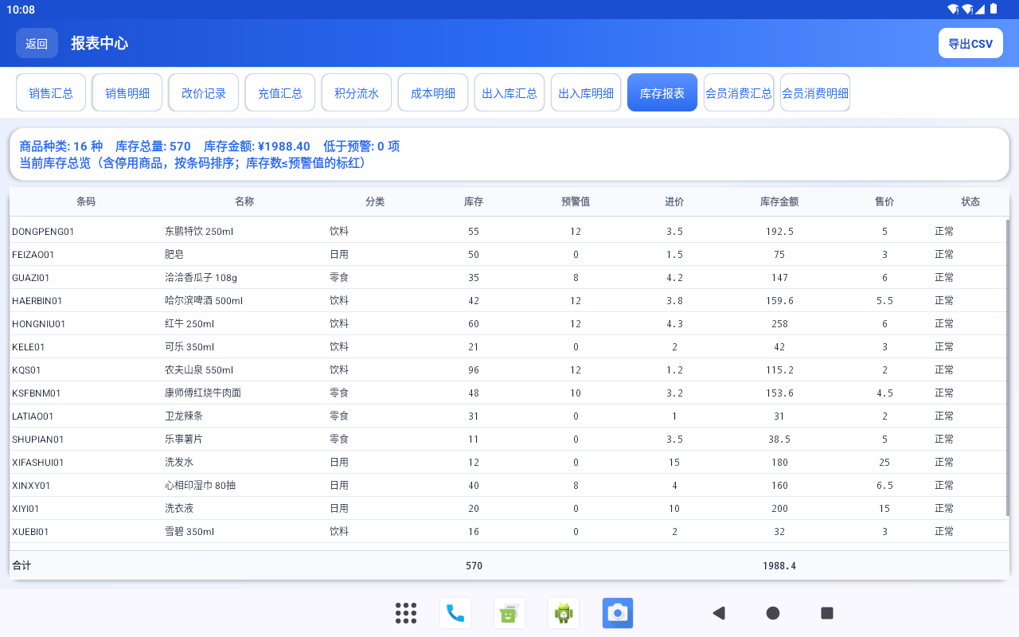1019x637 pixels.
Task: Tap the Android back navigation triangle
Action: tap(719, 613)
